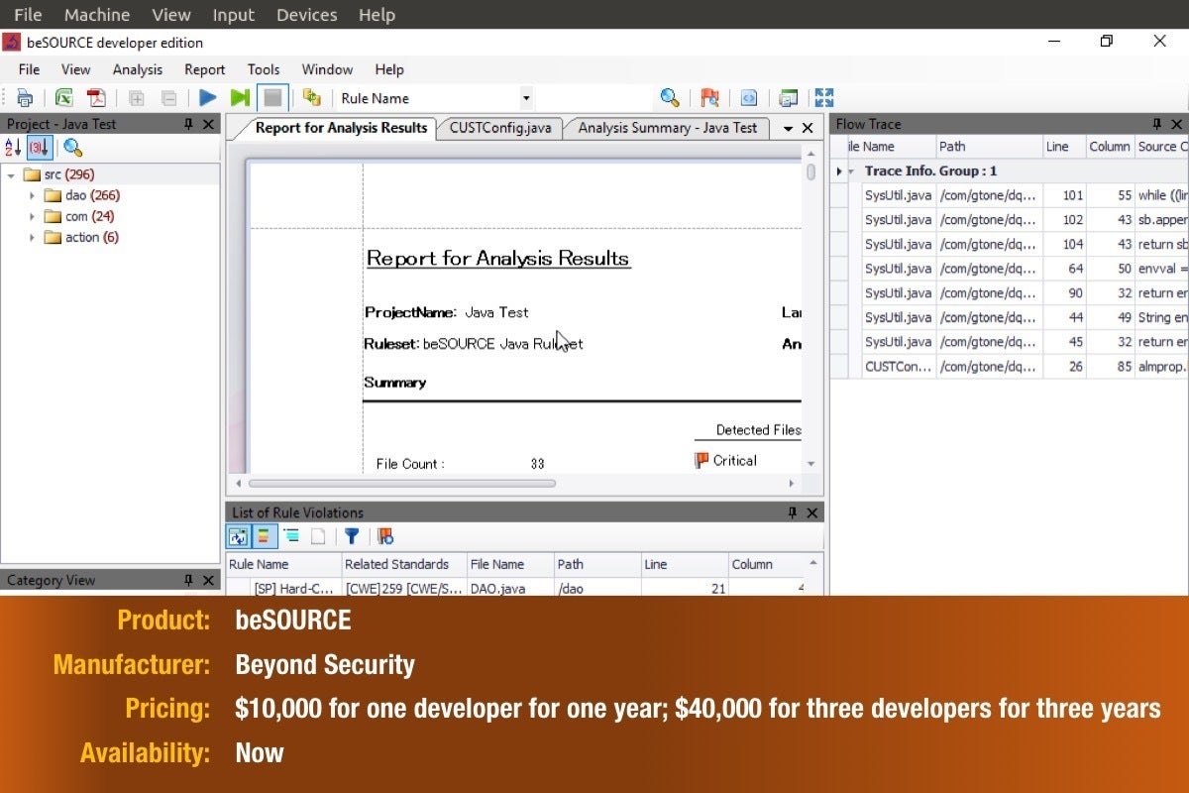This screenshot has height=793, width=1189.
Task: Select the CUSTCon... row in Flow Trace
Action: 1009,366
